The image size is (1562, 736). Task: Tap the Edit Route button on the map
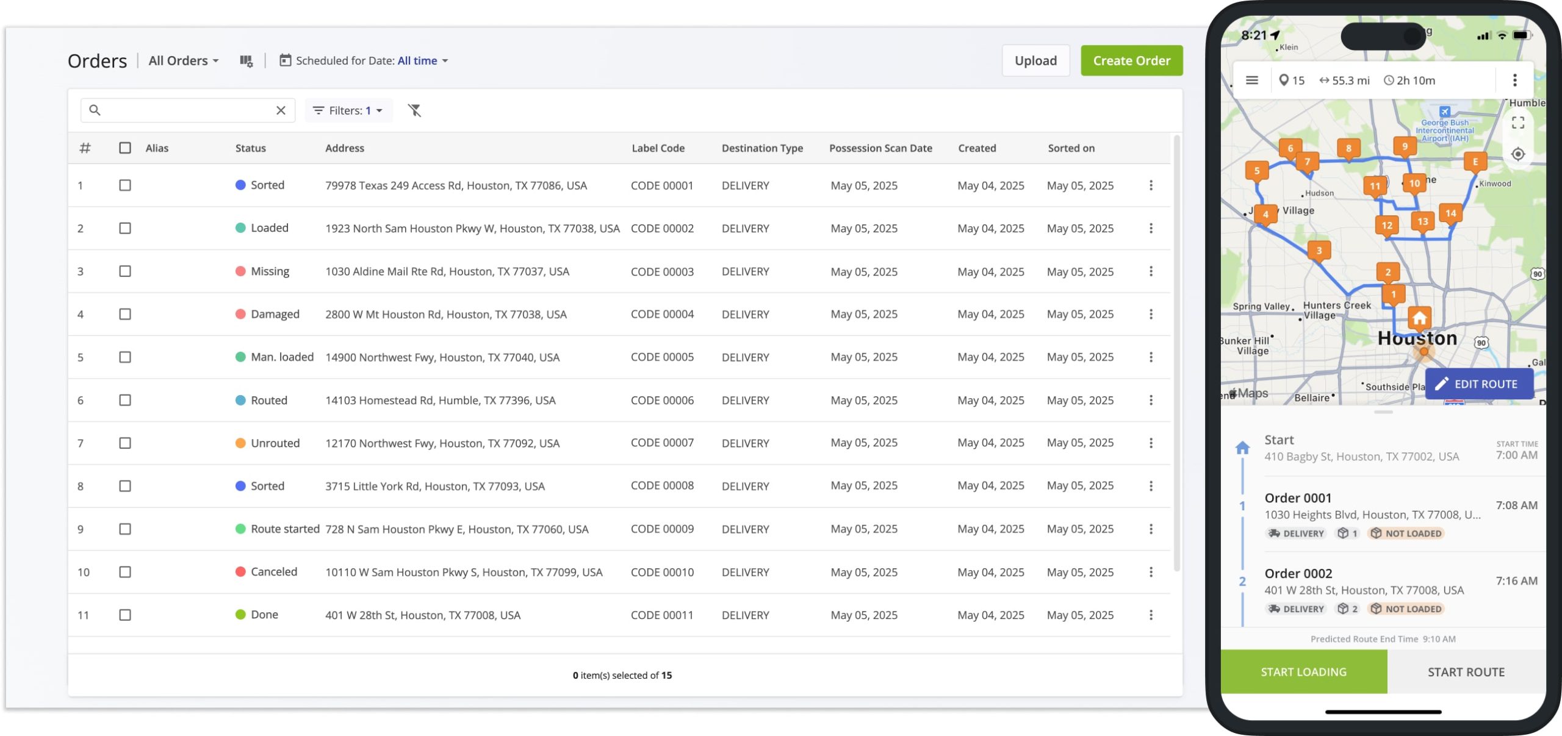pos(1479,384)
